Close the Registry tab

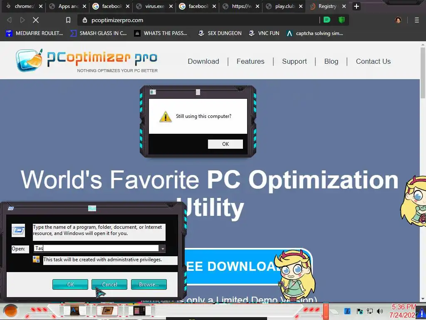coord(344,6)
